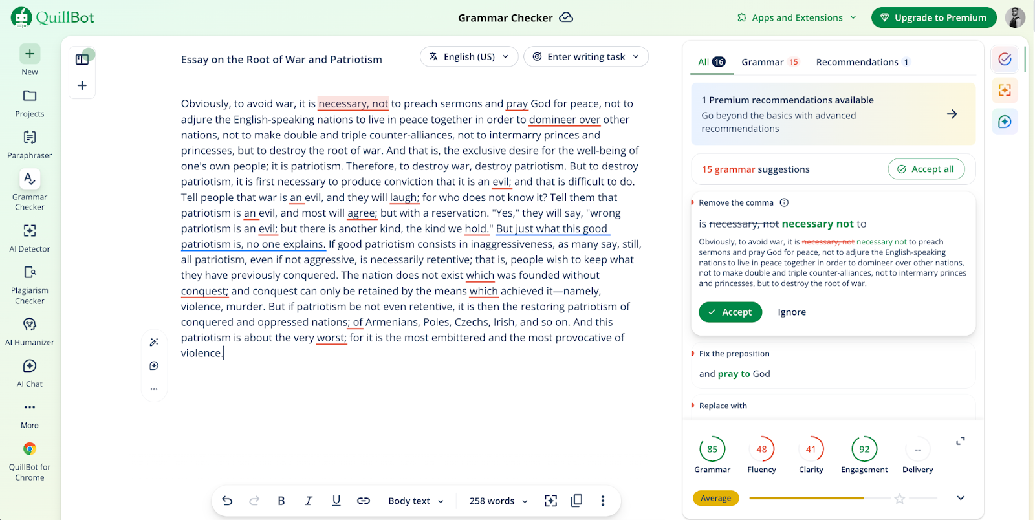This screenshot has width=1035, height=520.
Task: Click the cloud sync status icon
Action: click(566, 17)
